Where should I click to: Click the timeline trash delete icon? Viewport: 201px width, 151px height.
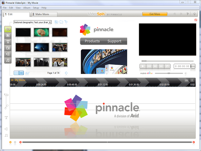[192, 80]
